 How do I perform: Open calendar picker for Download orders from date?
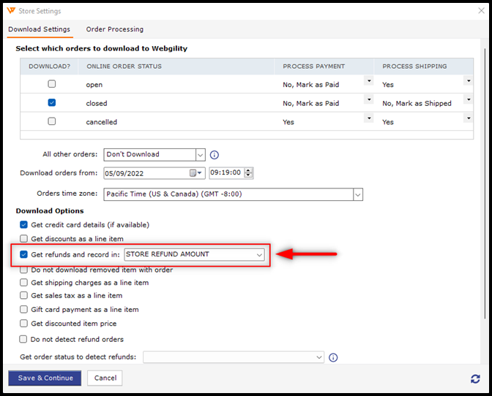(196, 173)
